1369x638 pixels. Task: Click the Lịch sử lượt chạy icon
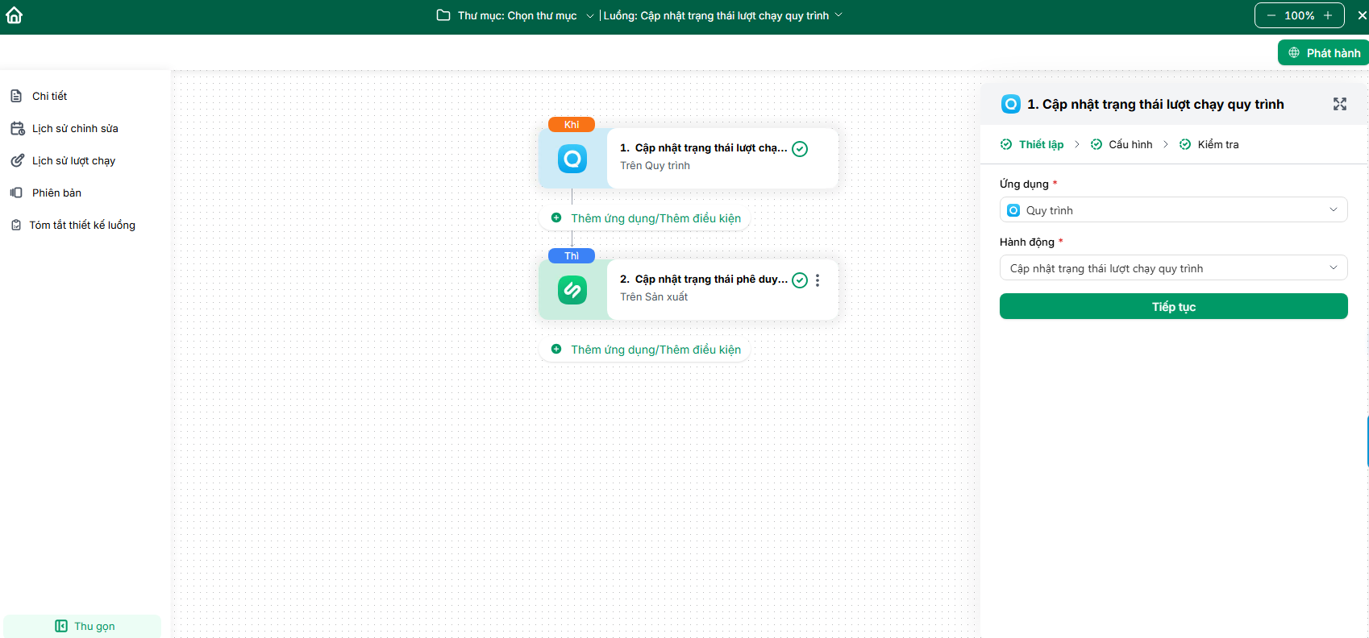coord(17,160)
